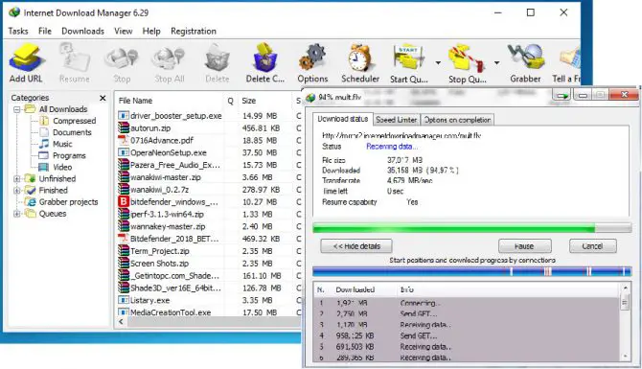Click the Downloaded column header in connections
642x369 pixels.
[x=355, y=289]
